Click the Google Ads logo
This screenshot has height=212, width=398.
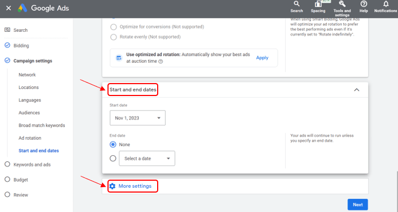(x=22, y=8)
